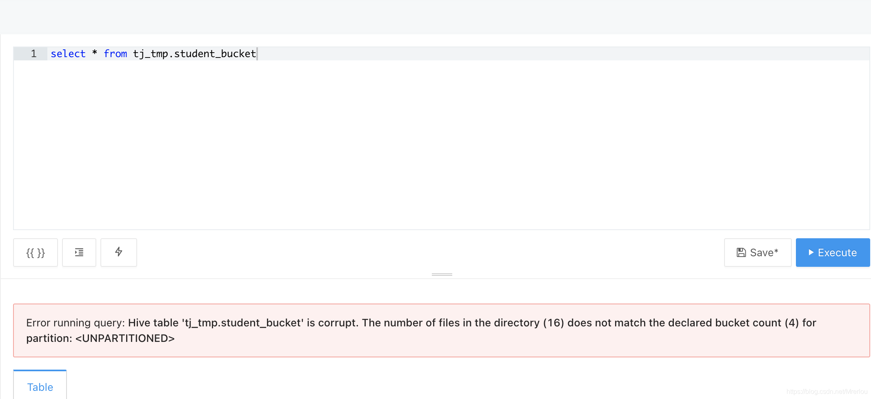Click the editor resize handle below the toolbar

(x=442, y=275)
